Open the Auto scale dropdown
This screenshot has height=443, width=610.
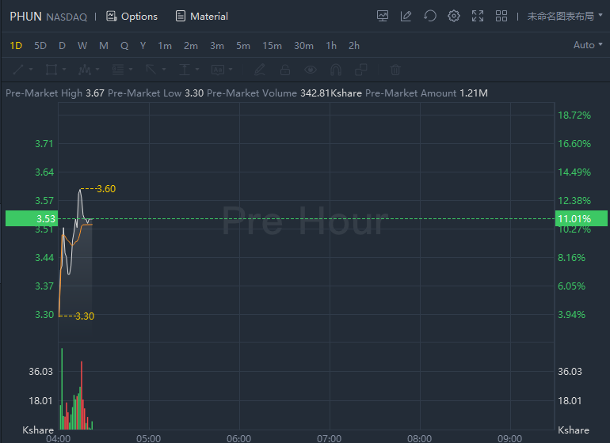pos(588,45)
